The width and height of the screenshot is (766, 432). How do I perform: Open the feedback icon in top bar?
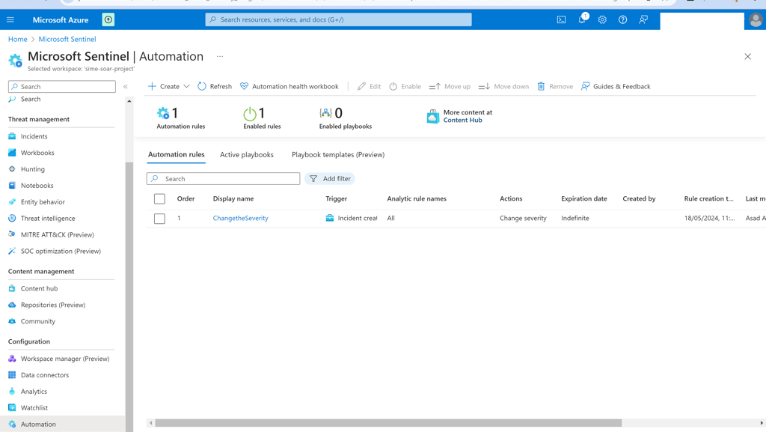(643, 19)
